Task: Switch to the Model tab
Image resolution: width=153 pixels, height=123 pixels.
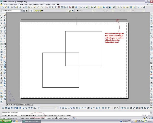Action: (x=18, y=105)
